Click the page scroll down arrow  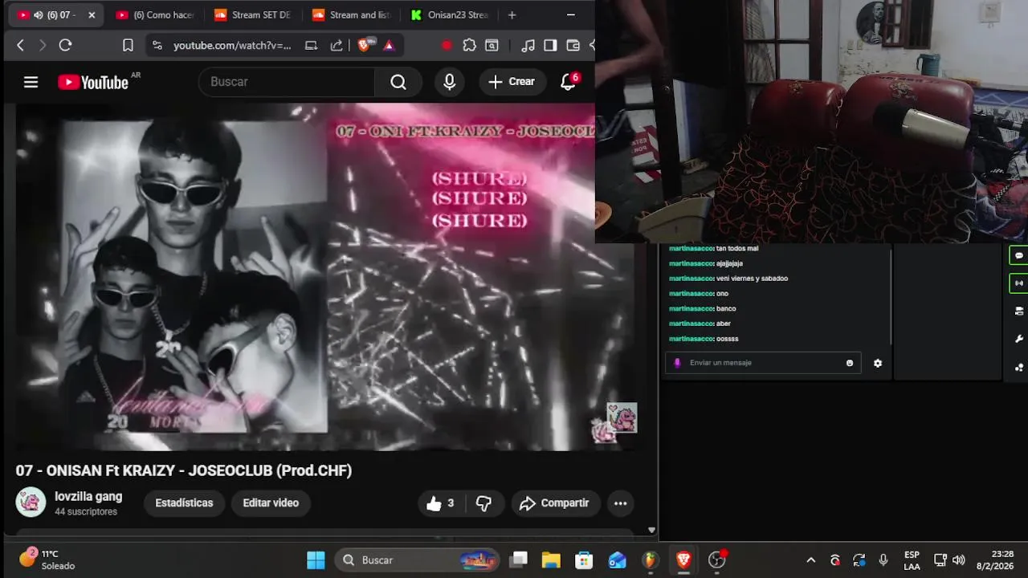pos(651,531)
